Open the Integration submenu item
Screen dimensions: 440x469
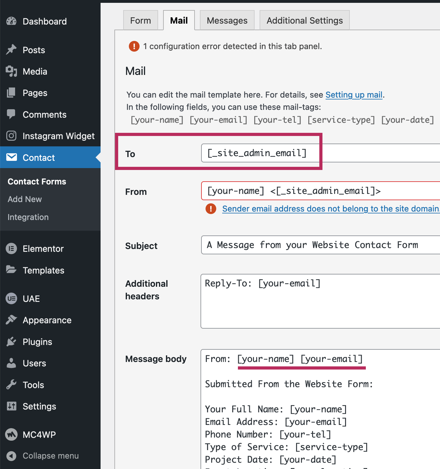coord(28,217)
